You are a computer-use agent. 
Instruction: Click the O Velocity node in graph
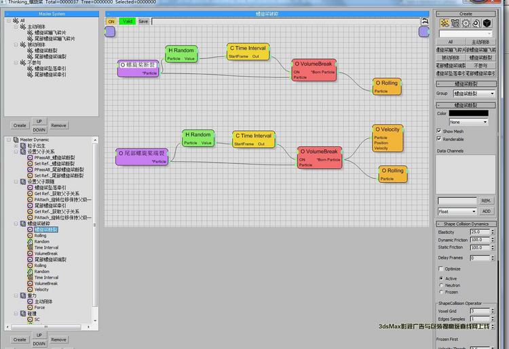click(x=388, y=138)
